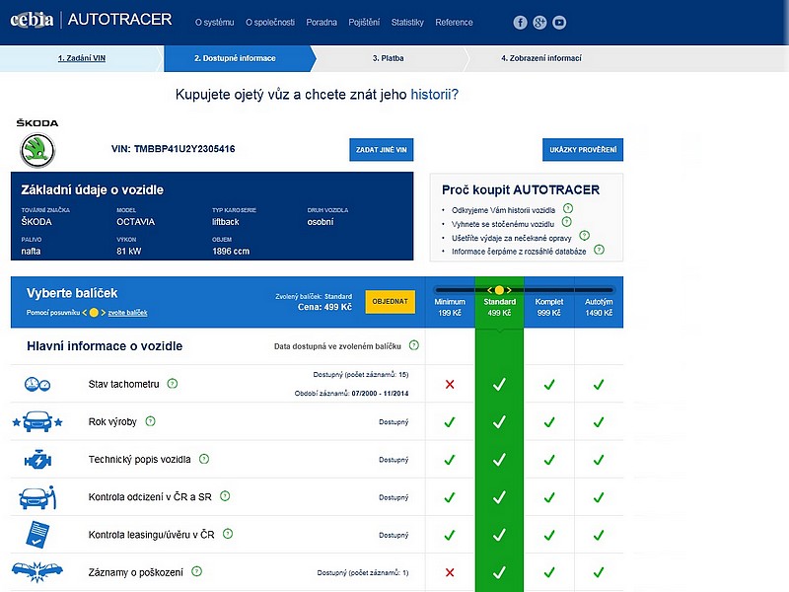Click the historii? link in the headline
The image size is (789, 592).
pyautogui.click(x=434, y=95)
